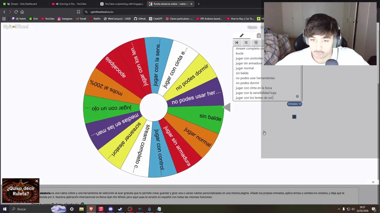The height and width of the screenshot is (213, 380).
Task: Open the emoji picker in entries box
Action: click(x=297, y=96)
